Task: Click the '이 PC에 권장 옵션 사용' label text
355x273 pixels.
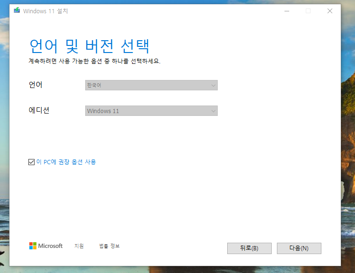Action: pos(66,162)
